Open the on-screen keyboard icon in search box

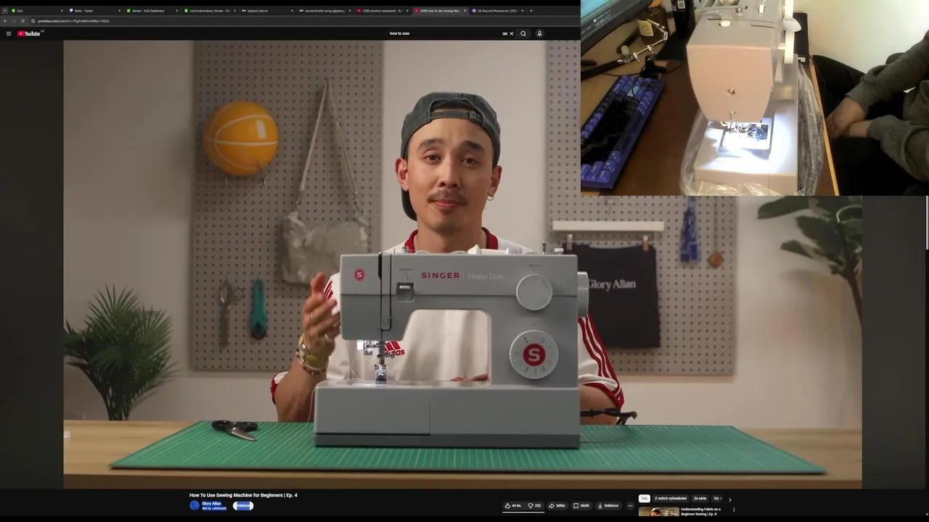(505, 33)
